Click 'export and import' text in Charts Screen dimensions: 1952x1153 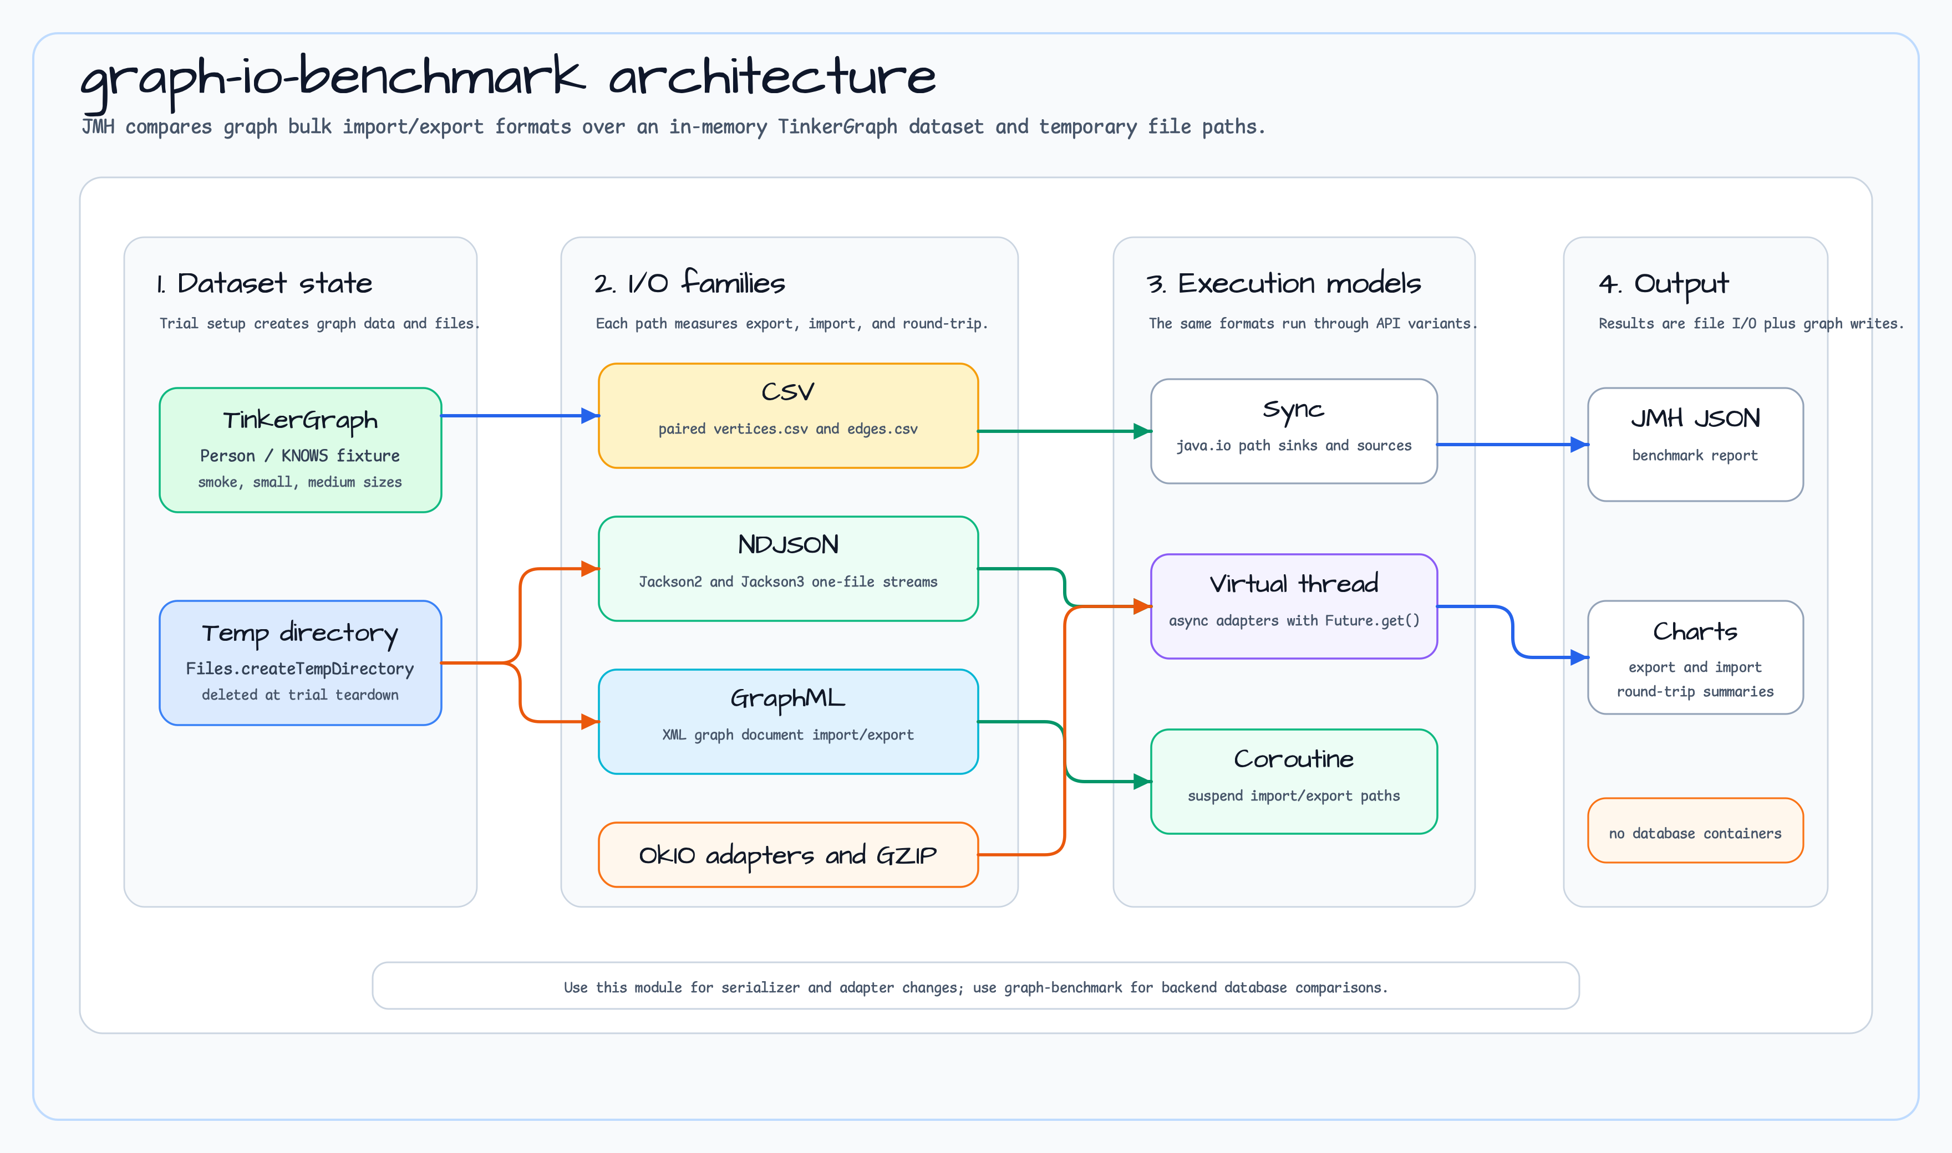point(1696,667)
